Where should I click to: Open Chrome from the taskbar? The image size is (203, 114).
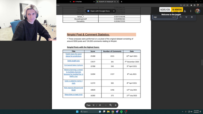click(113, 111)
